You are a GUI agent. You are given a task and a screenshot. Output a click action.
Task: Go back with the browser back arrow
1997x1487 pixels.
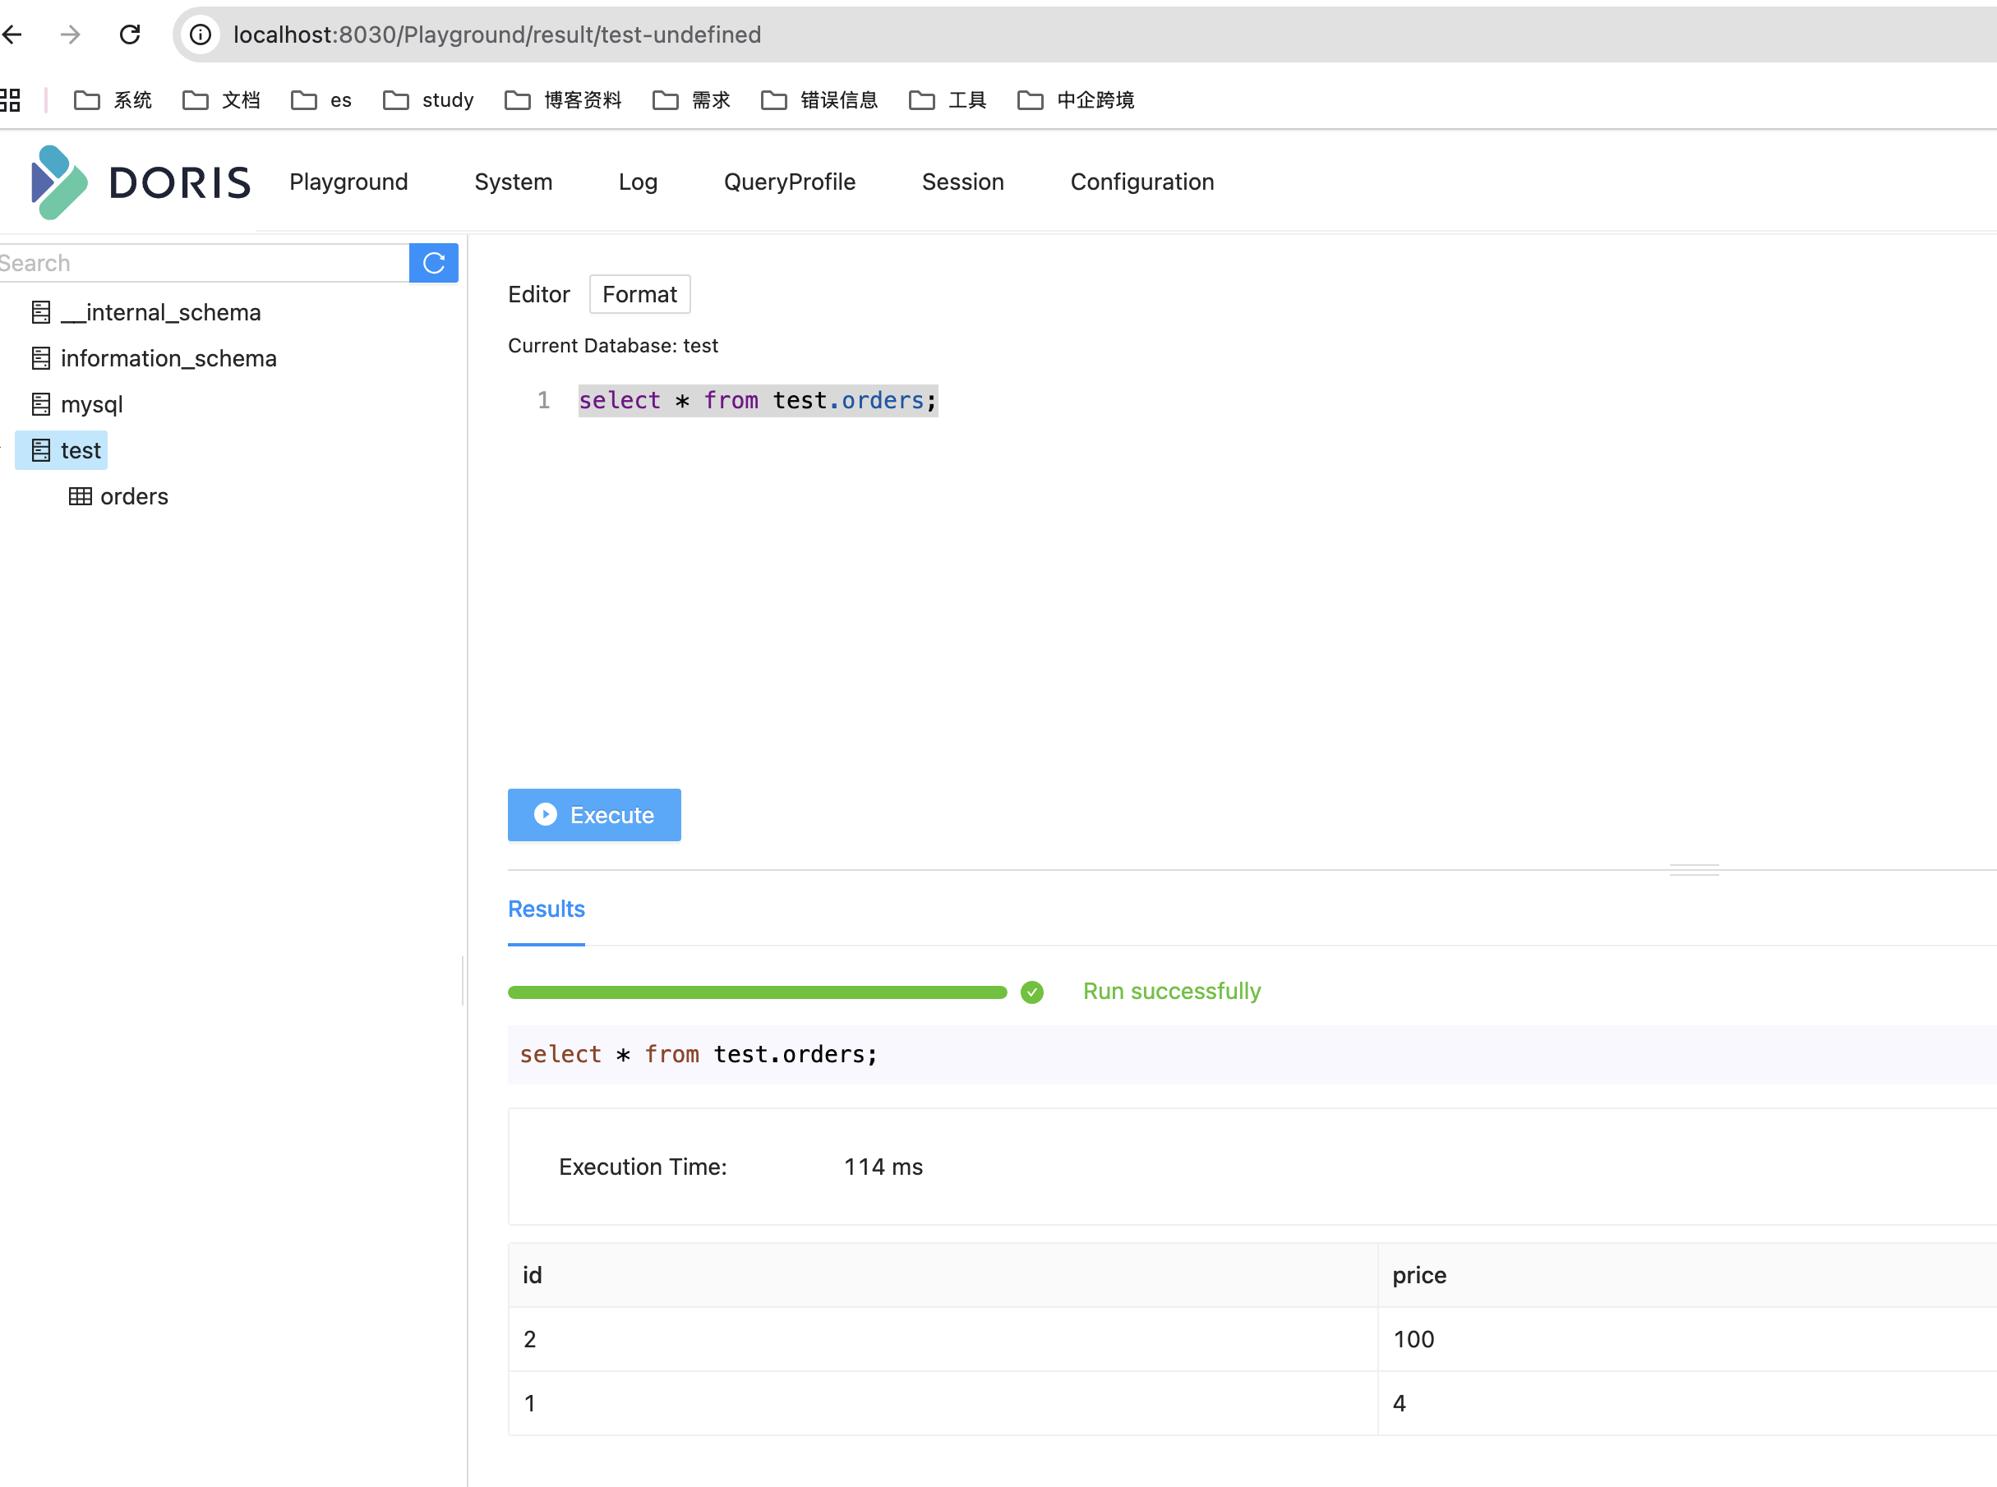pos(12,35)
